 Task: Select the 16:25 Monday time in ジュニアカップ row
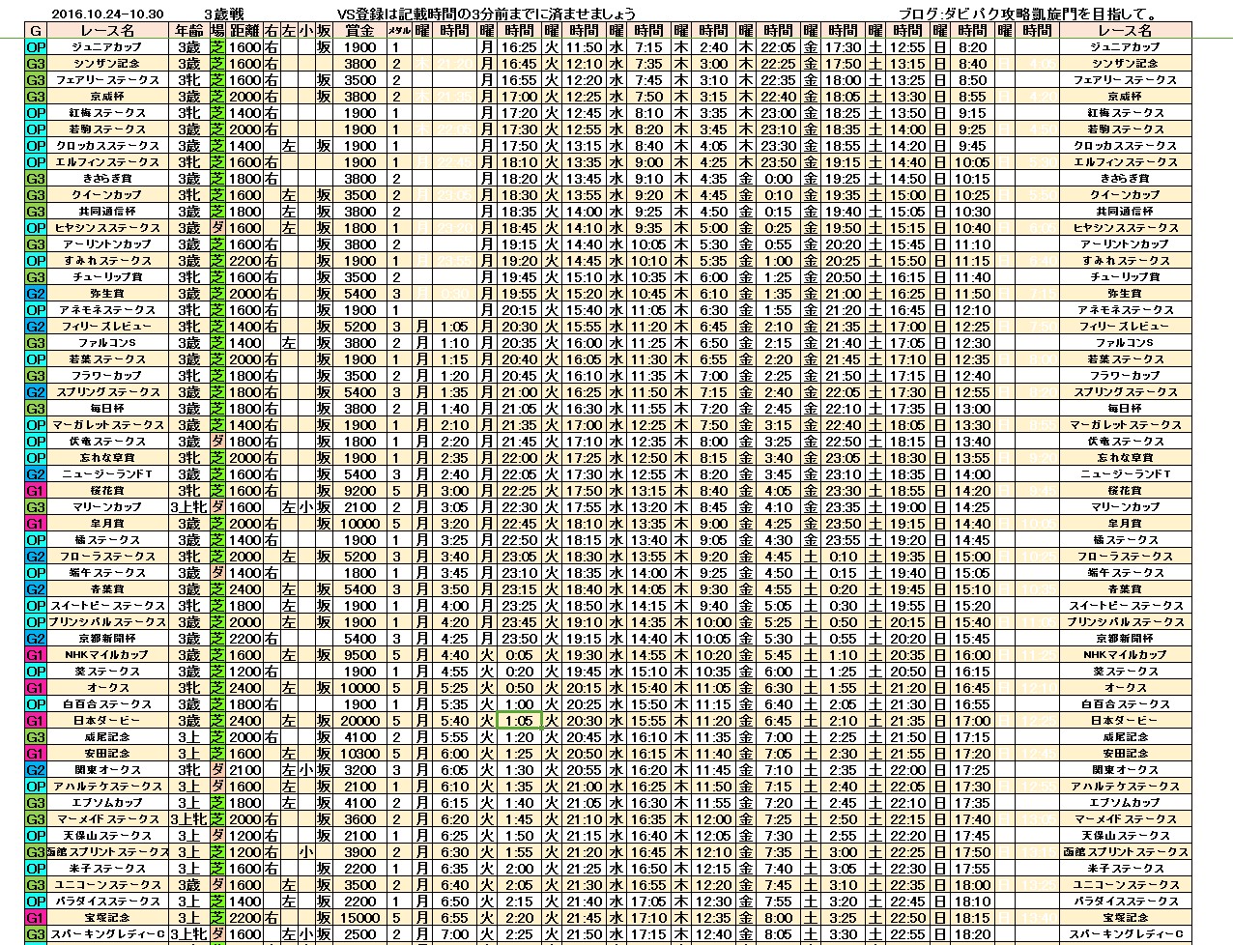coord(519,47)
